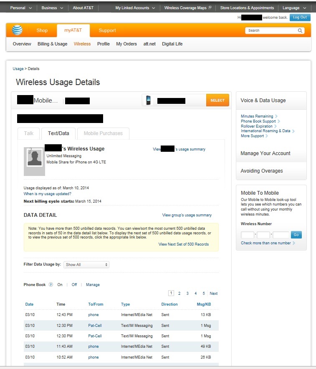Click the Usage breadcrumb link

18,69
